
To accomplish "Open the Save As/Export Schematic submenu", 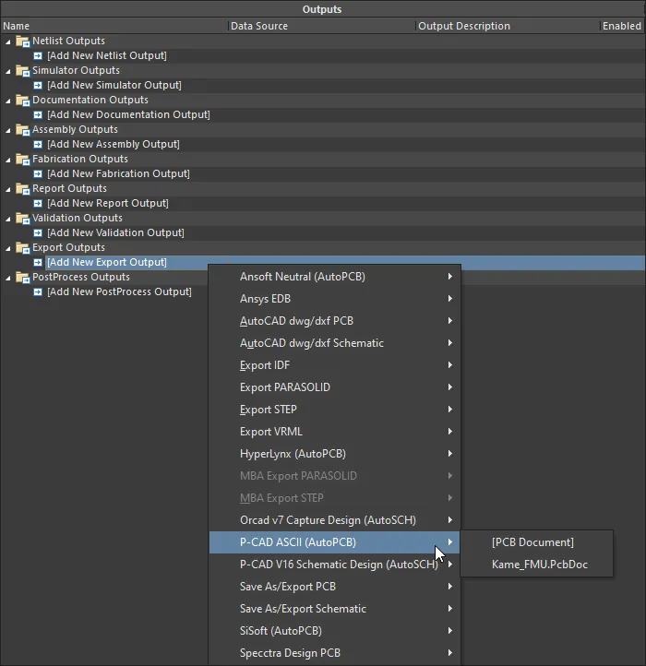I will coord(334,609).
